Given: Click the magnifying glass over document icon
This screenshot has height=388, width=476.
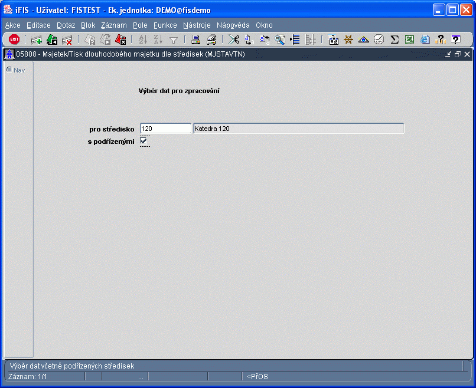Looking at the screenshot, I should (x=279, y=40).
